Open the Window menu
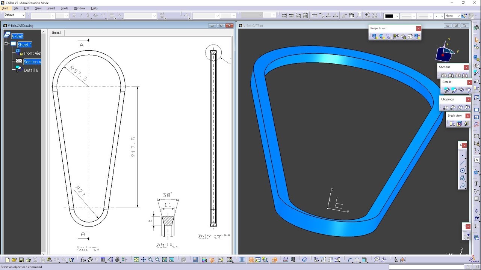This screenshot has height=270, width=481. pyautogui.click(x=79, y=8)
